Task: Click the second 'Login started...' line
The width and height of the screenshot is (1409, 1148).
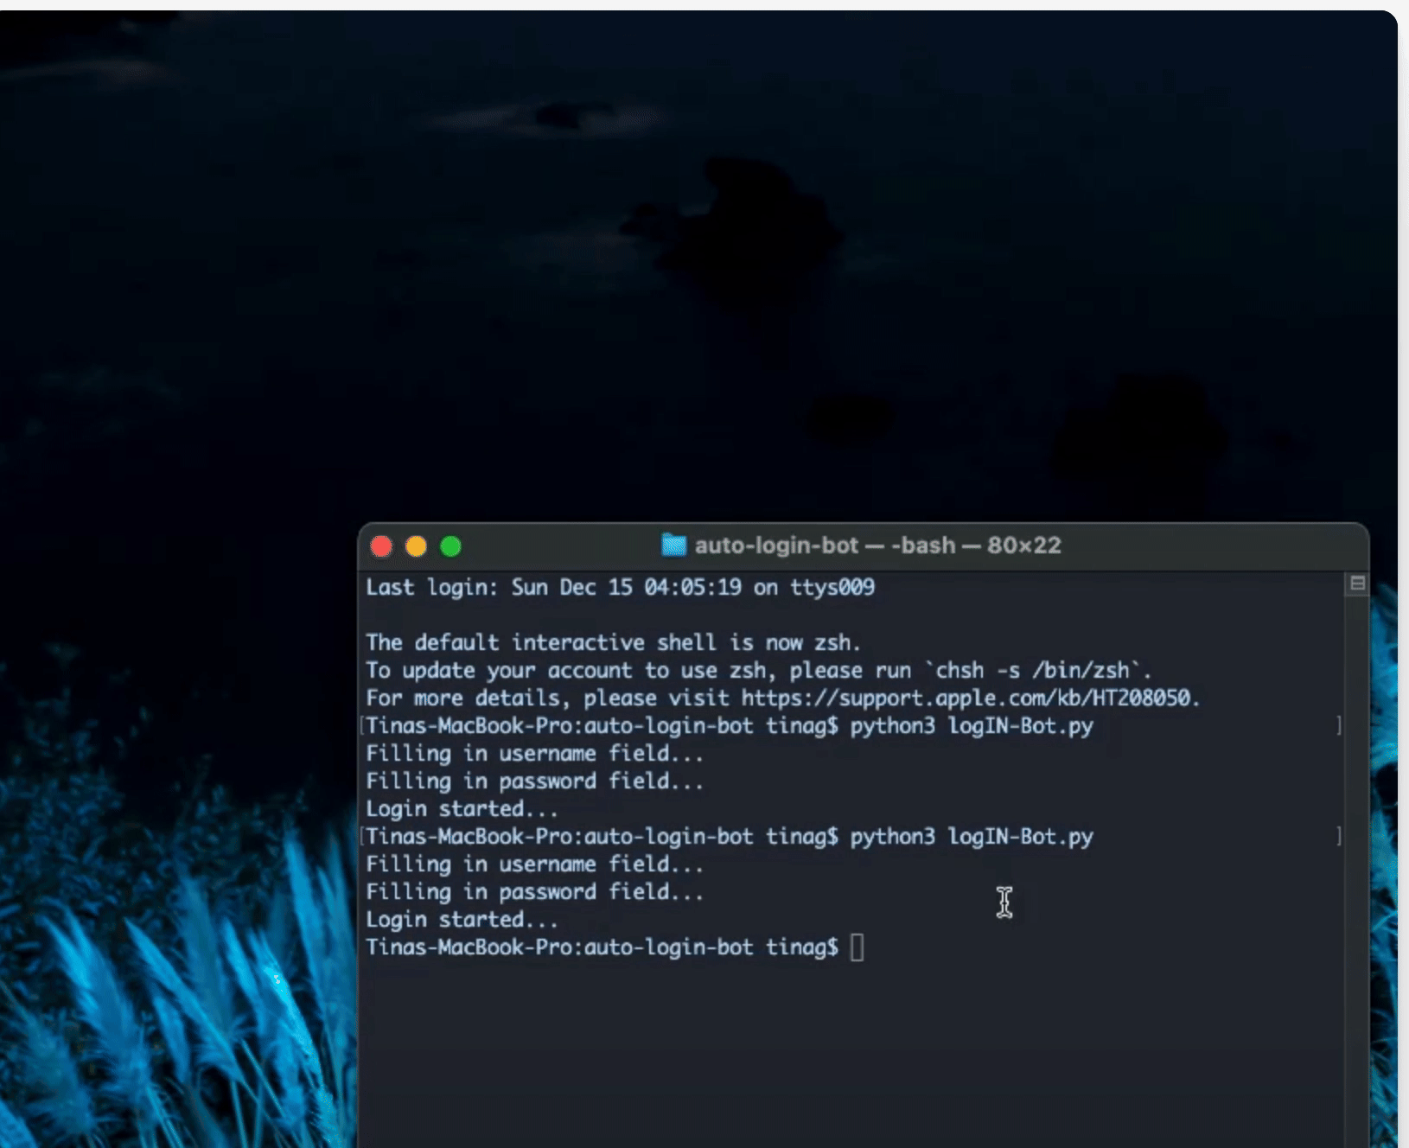Action: 462,920
